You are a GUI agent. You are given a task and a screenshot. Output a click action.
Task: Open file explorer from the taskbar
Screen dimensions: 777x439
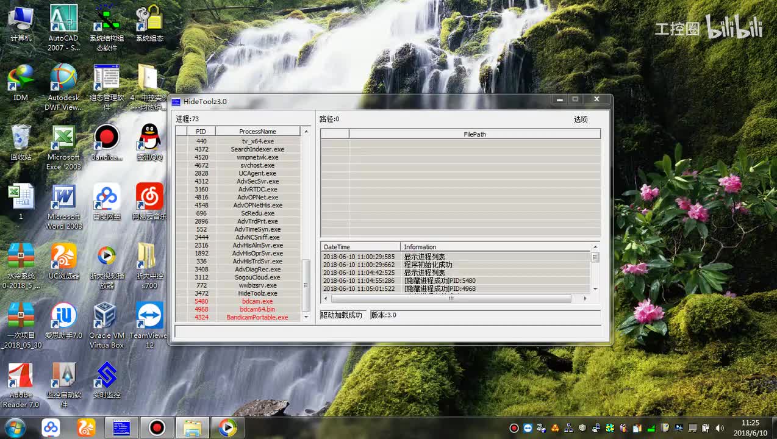[x=192, y=428]
